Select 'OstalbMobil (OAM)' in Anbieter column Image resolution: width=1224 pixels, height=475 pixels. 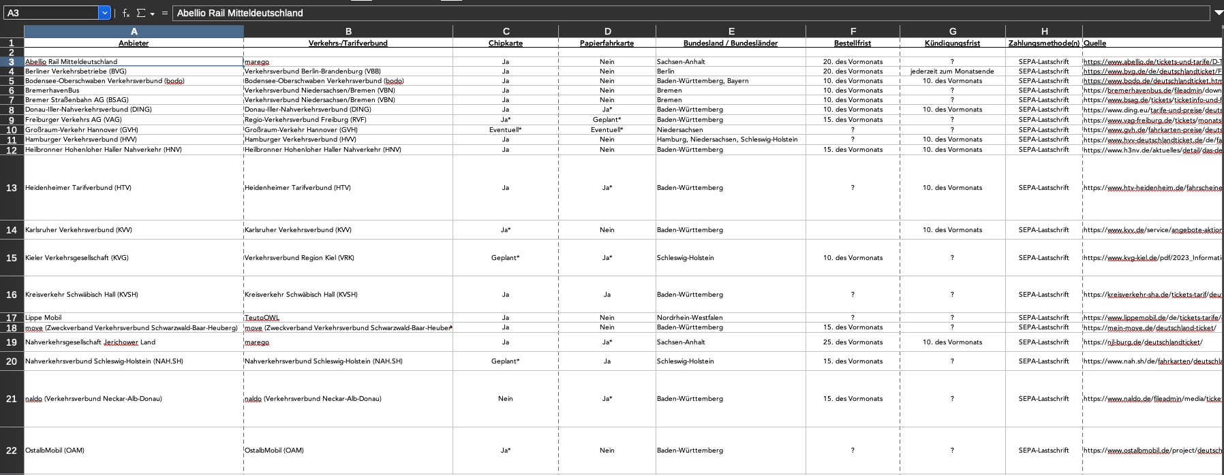(134, 451)
